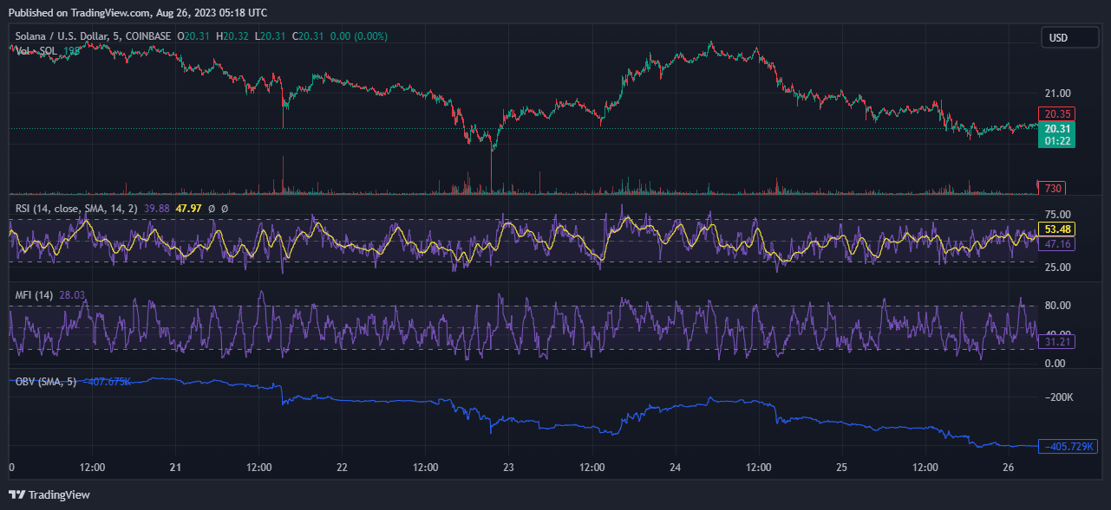Screen dimensions: 1111x510
Task: Click the 23 date marker on time axis
Action: click(x=509, y=468)
